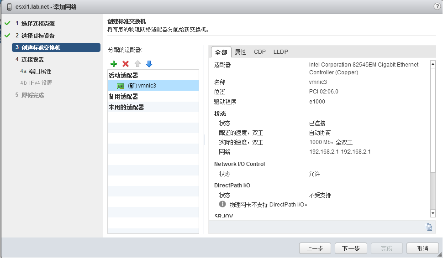Click the DirectPath I/O heading
Viewport: 443px width, 258px height.
pyautogui.click(x=232, y=186)
